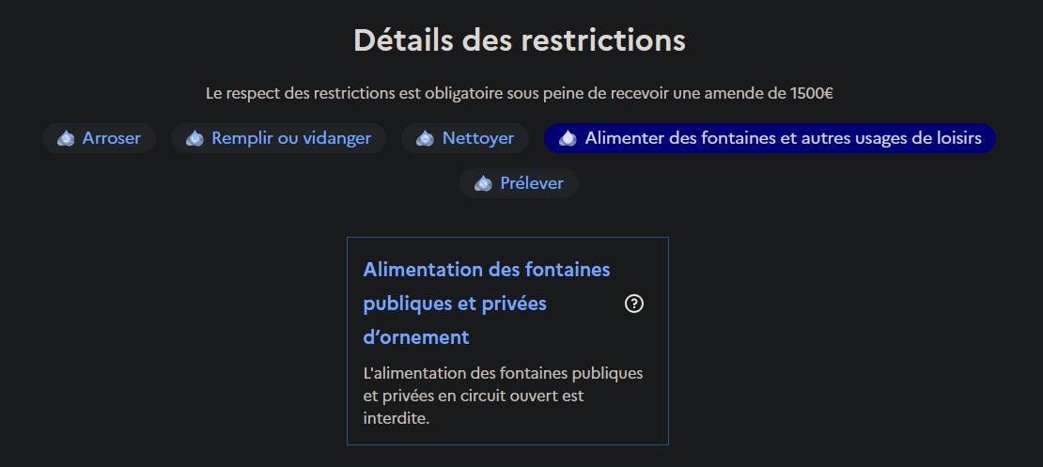1043x467 pixels.
Task: Switch to the Arroser tab
Action: [111, 138]
